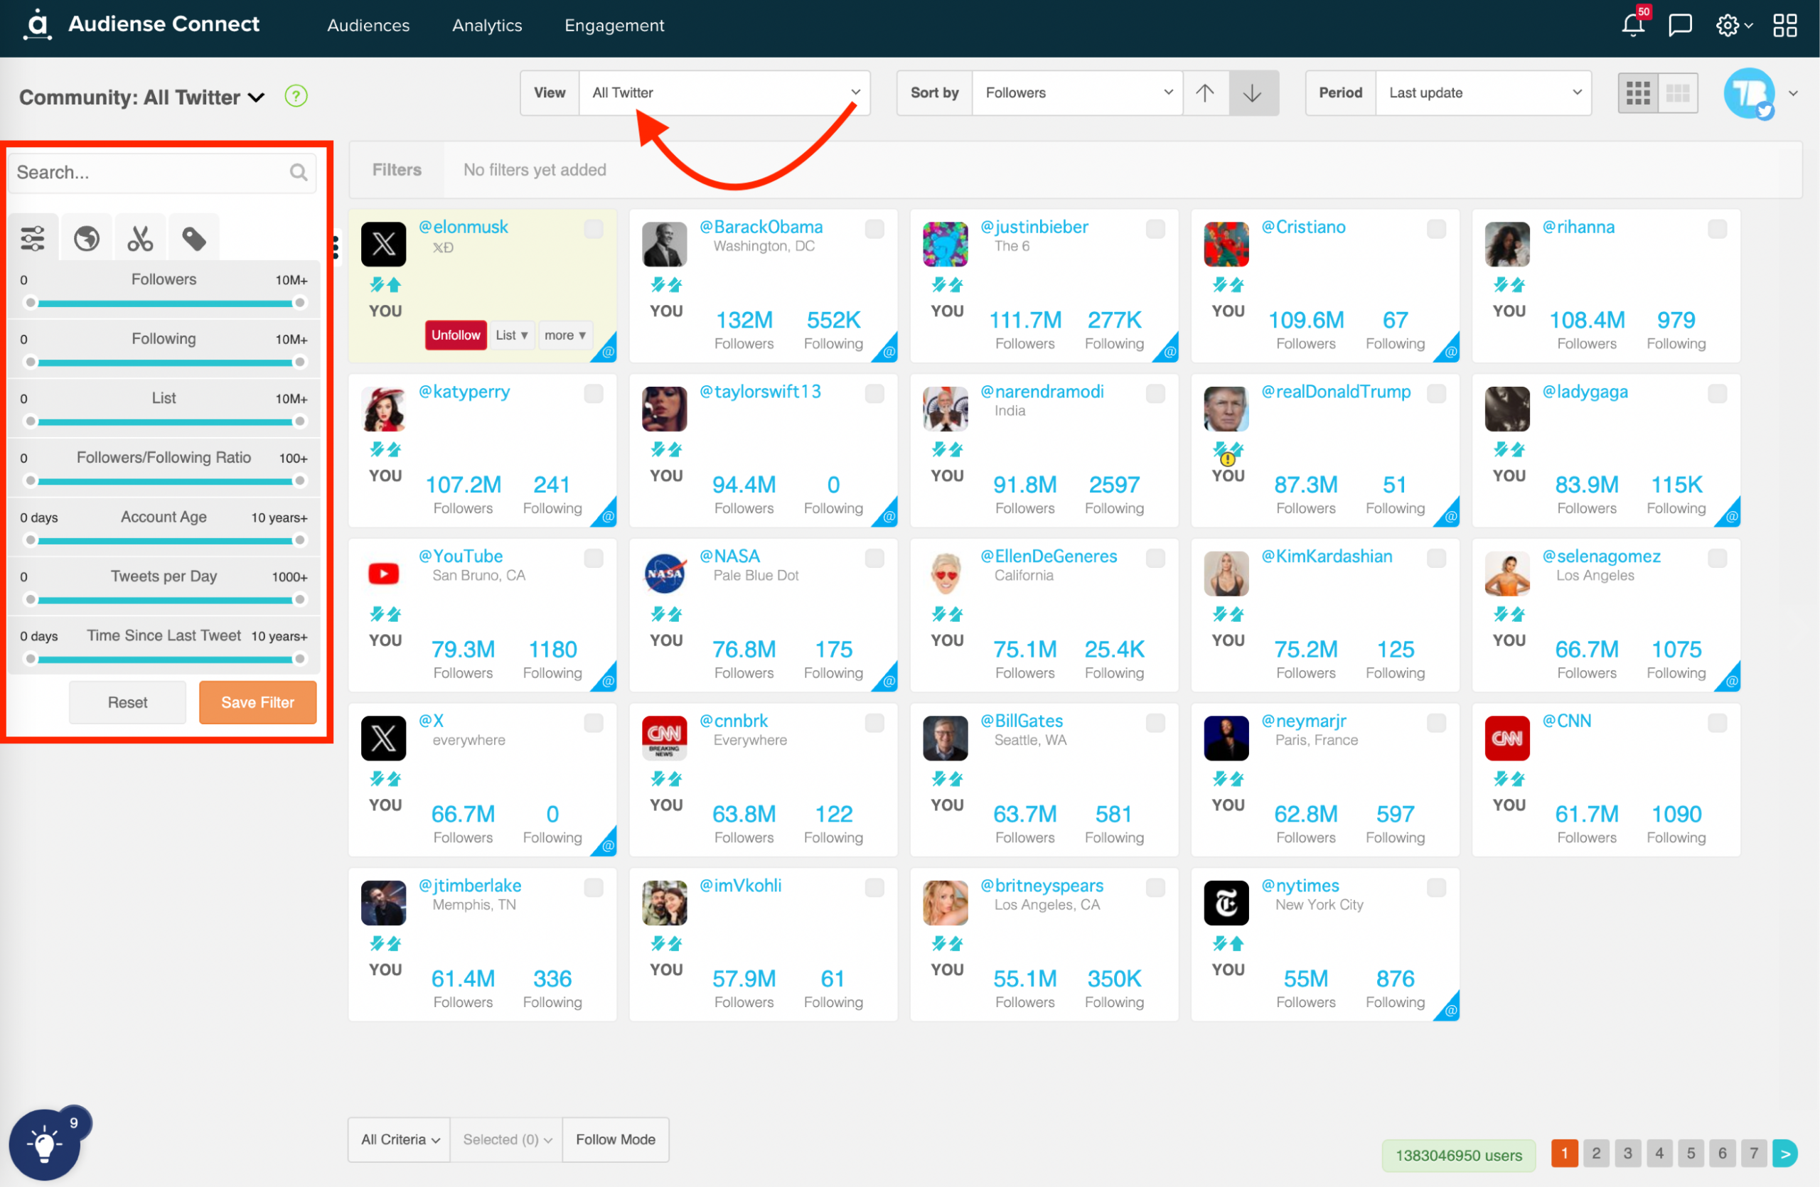Click the filter/funnel icon in sidebar
The image size is (1820, 1187).
click(32, 236)
